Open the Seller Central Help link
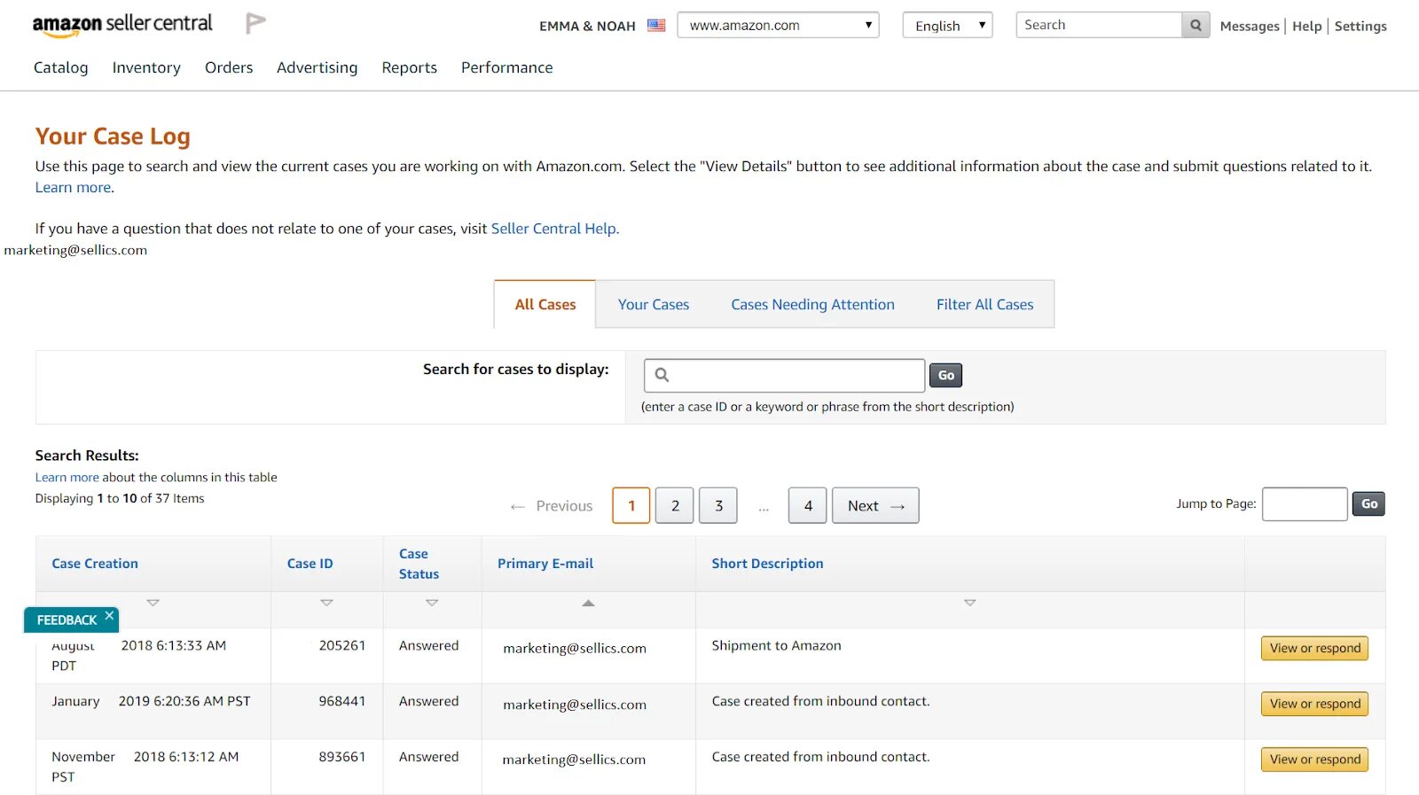 click(x=553, y=229)
